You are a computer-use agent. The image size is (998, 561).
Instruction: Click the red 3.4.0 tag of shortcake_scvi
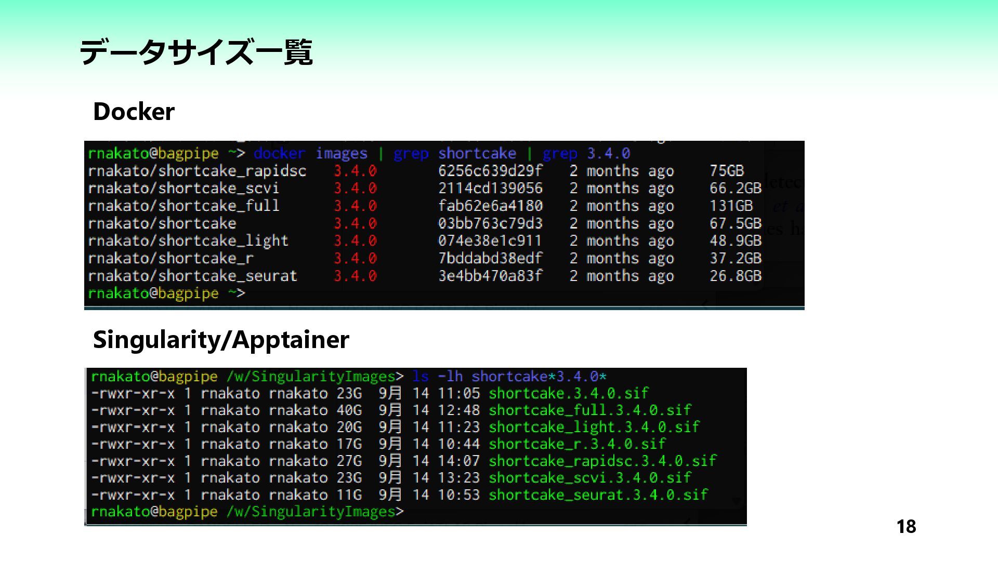pos(355,189)
